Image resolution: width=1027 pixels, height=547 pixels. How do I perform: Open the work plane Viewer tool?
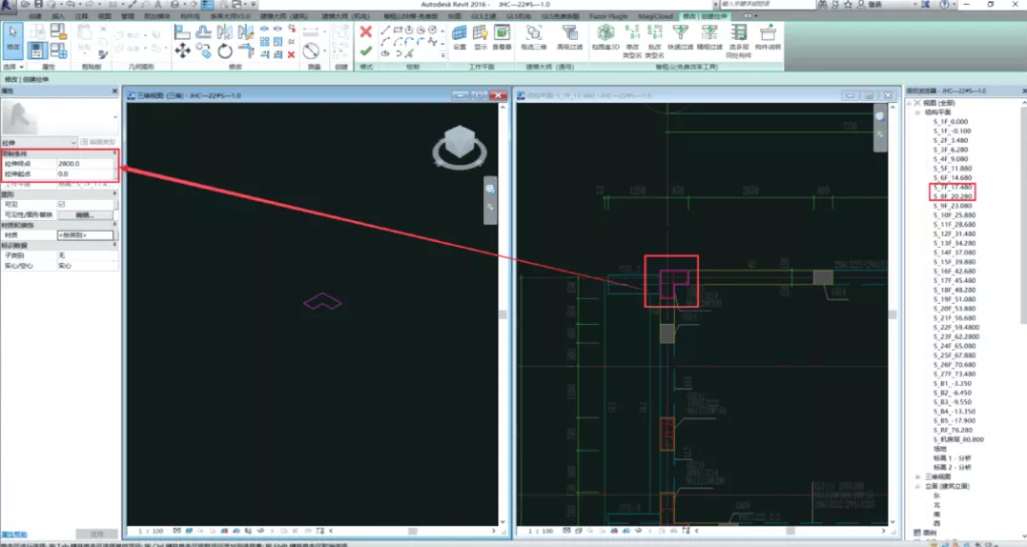502,34
